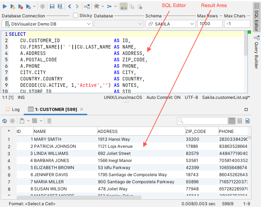261x207 pixels.
Task: Switch to the SQL Editor side tab
Action: tap(256, 17)
